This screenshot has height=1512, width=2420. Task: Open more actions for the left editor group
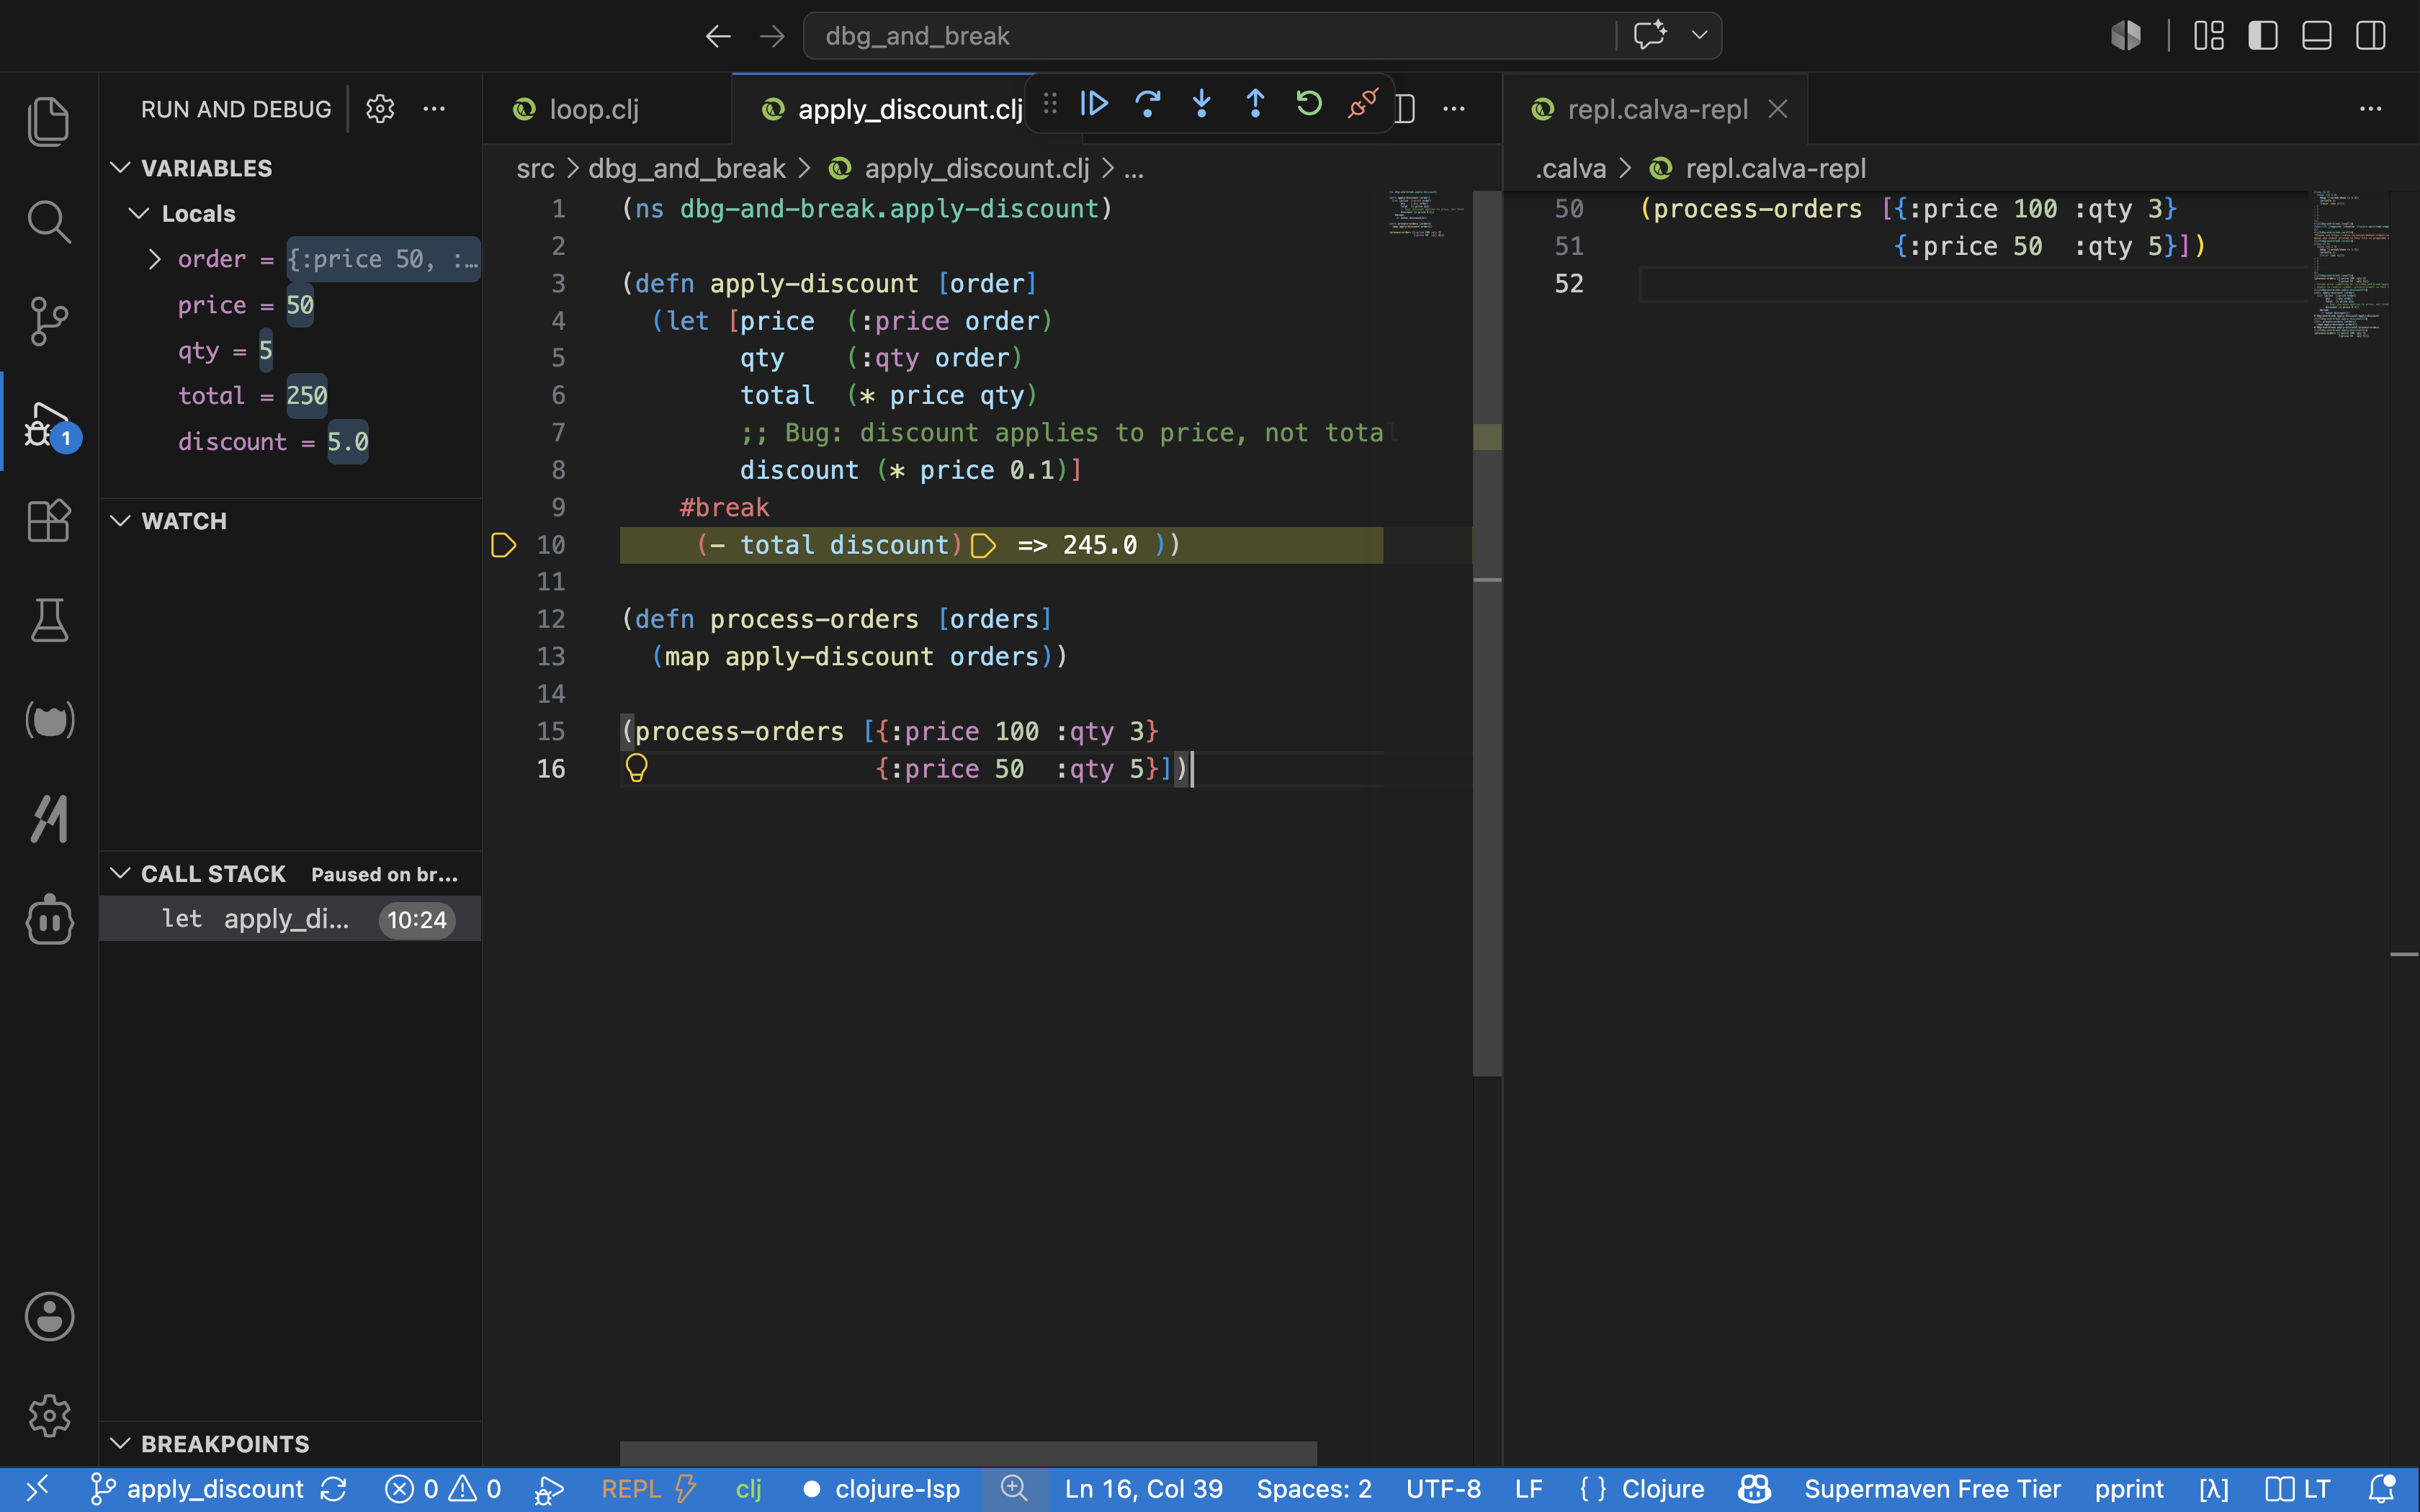click(1454, 109)
